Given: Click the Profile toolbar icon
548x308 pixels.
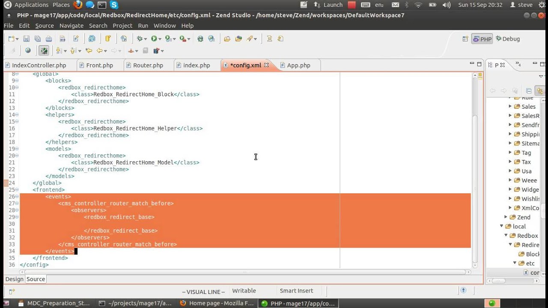Looking at the screenshot, I should tap(168, 38).
